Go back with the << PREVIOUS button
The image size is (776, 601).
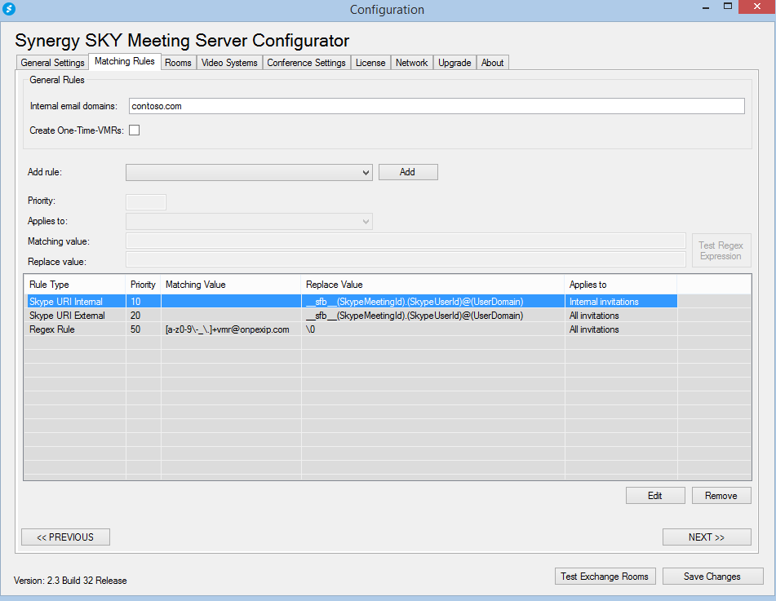tap(65, 537)
